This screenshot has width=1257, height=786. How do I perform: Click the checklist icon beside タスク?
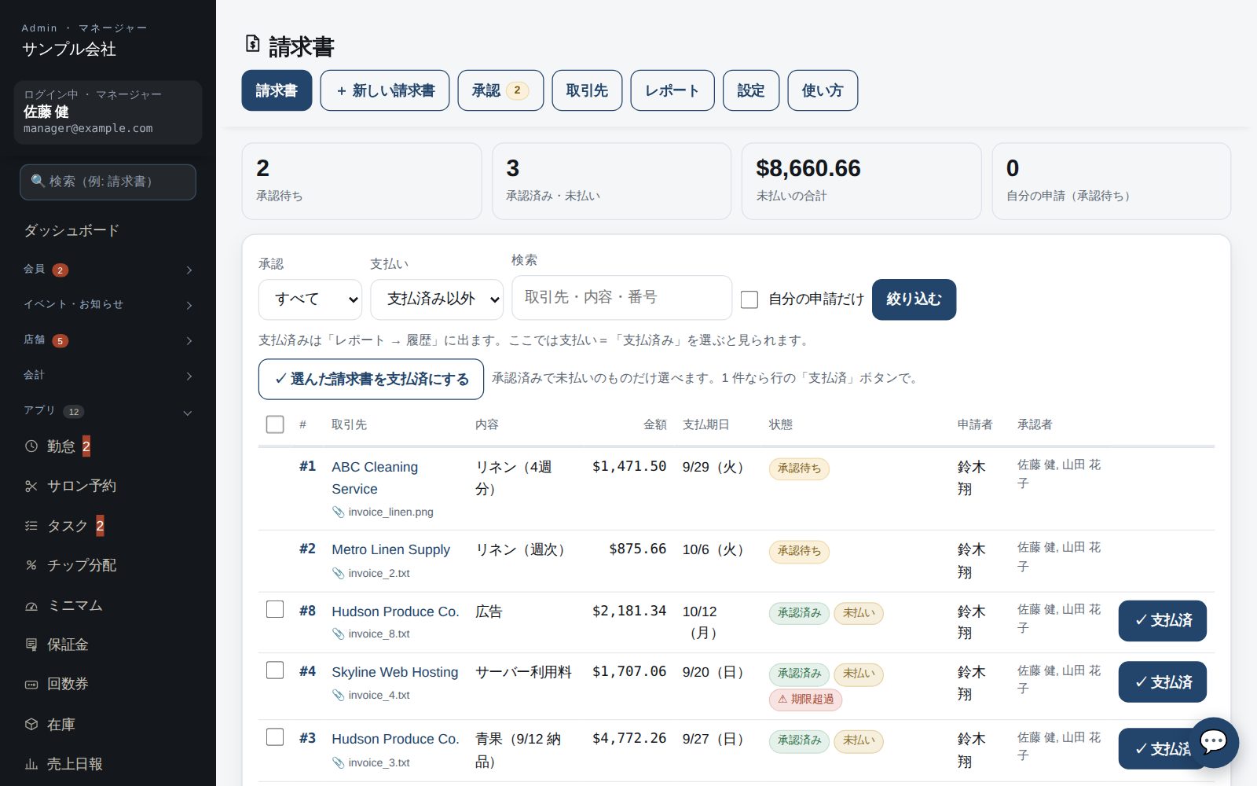tap(31, 526)
